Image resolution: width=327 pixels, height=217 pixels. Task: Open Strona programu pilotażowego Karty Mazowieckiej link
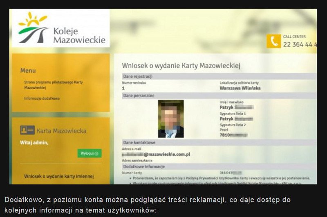(54, 85)
